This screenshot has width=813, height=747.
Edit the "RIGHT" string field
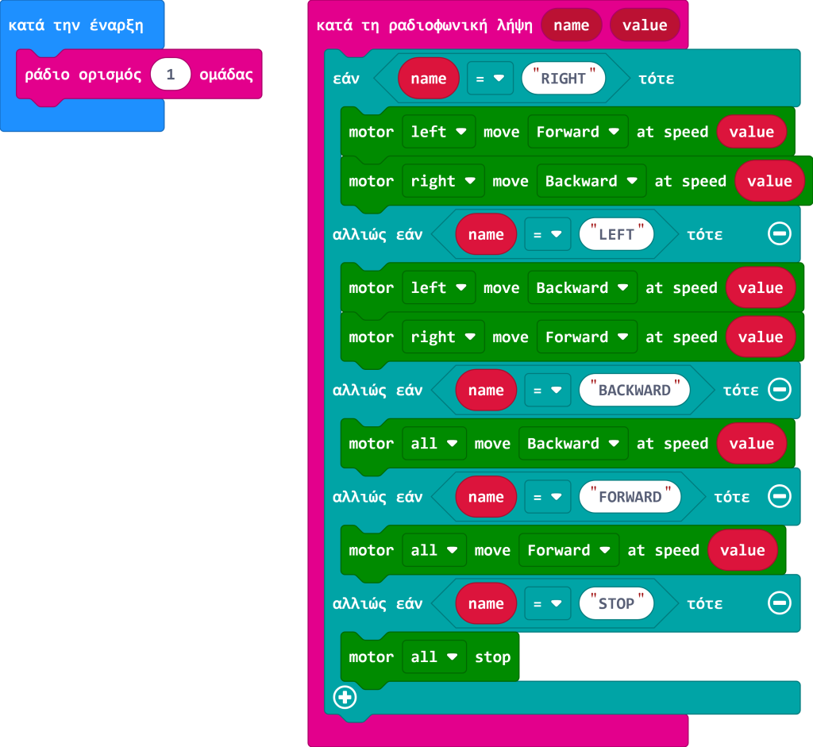point(564,79)
